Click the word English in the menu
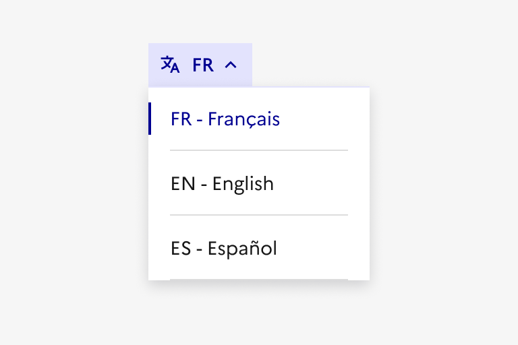 pos(243,184)
